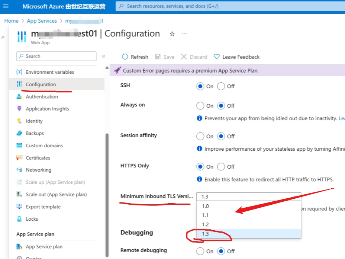Click App Services breadcrumb link
Screen dimensions: 345x259
tap(42, 21)
